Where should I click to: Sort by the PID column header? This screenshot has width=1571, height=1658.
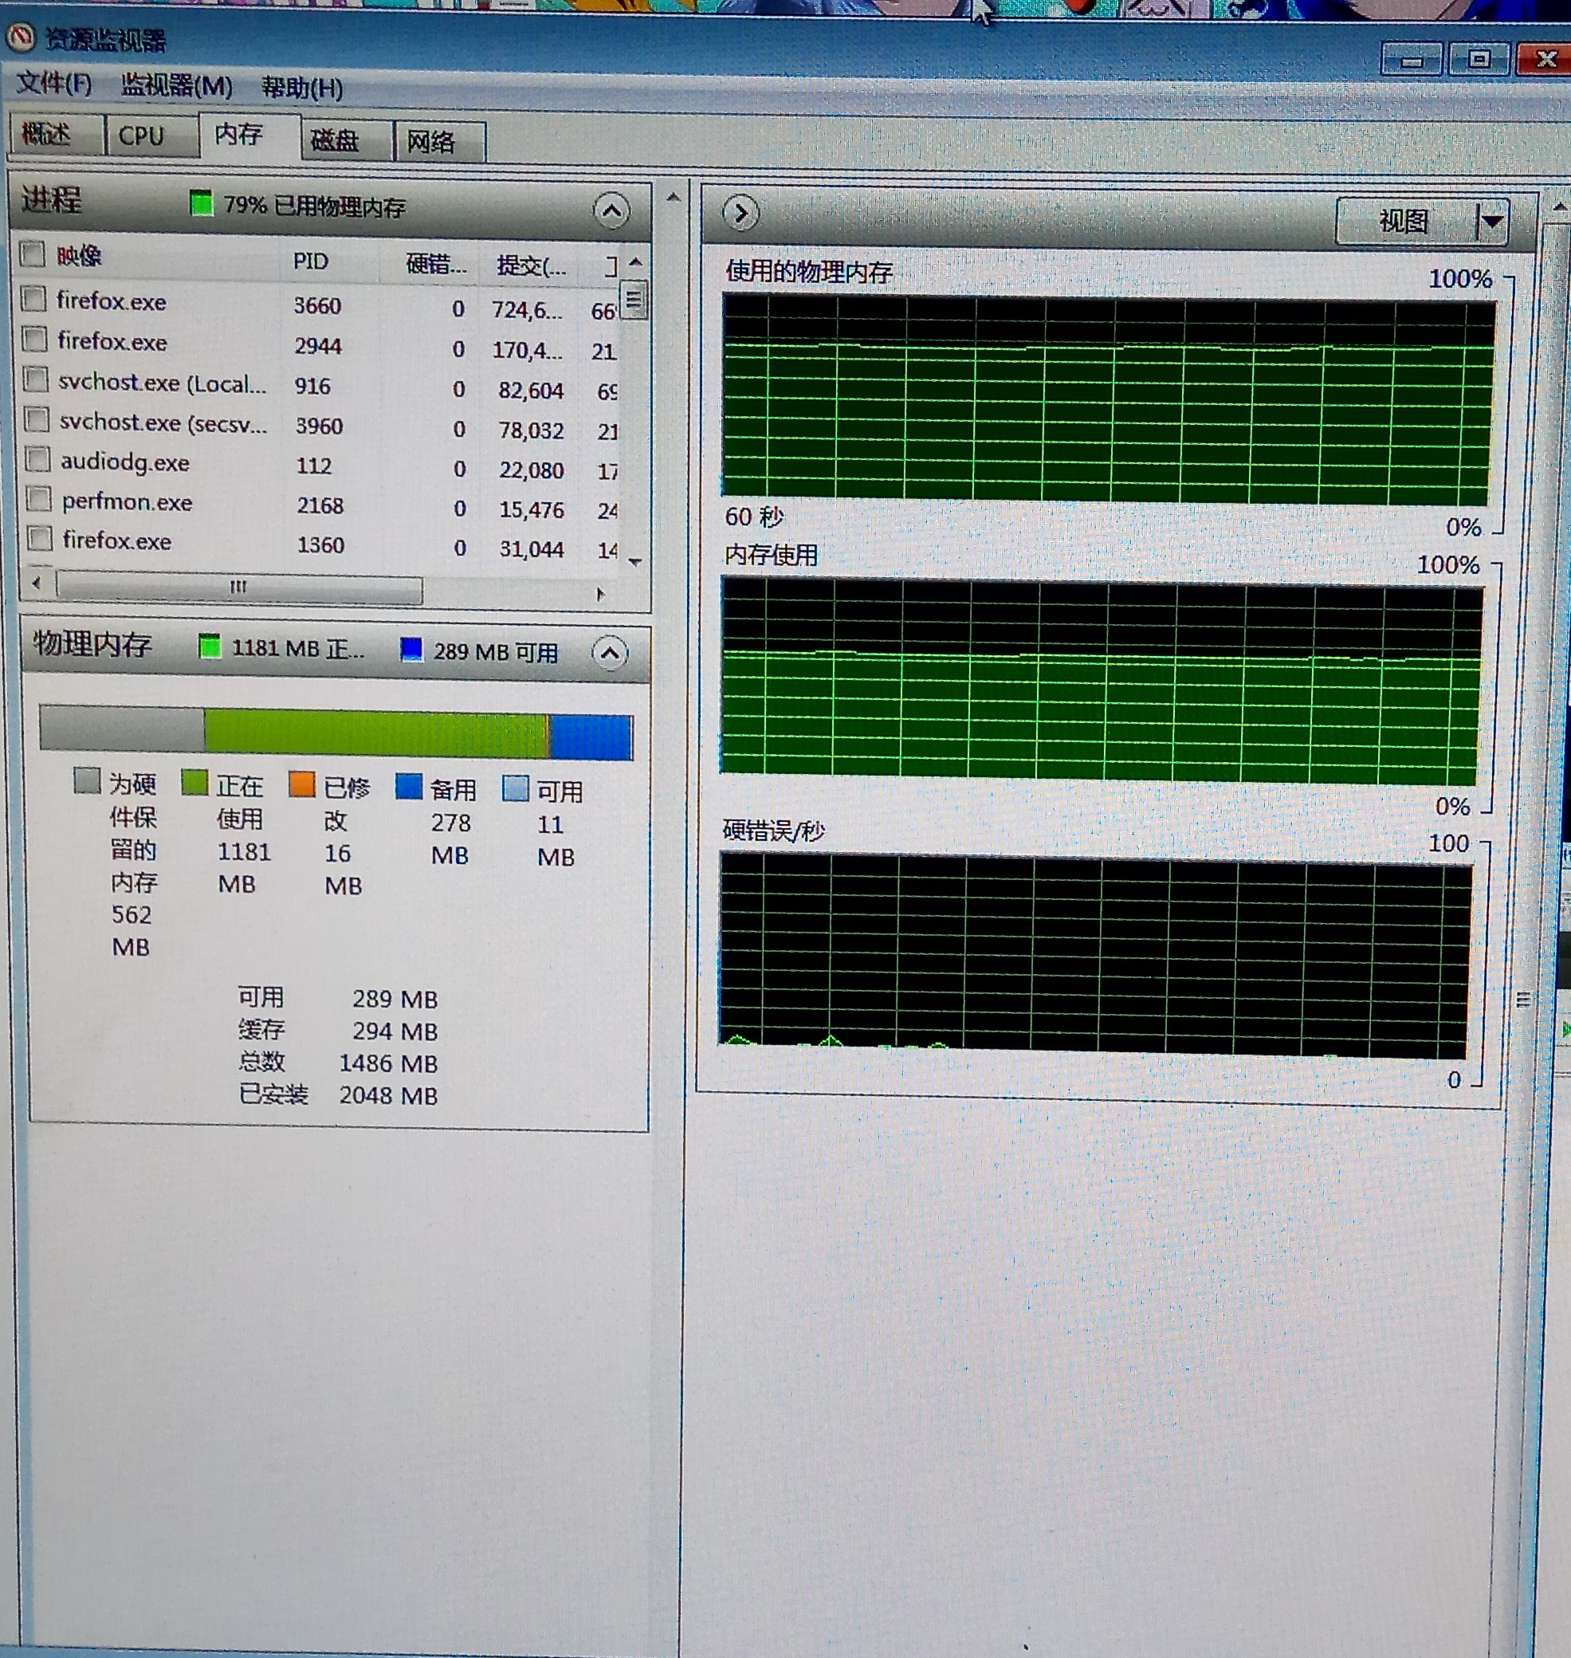(311, 261)
